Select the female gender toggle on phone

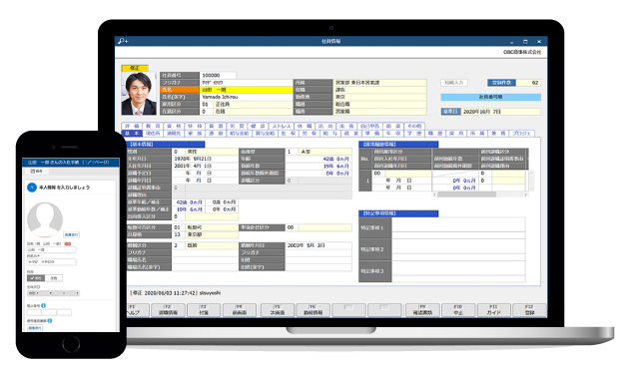(x=54, y=278)
